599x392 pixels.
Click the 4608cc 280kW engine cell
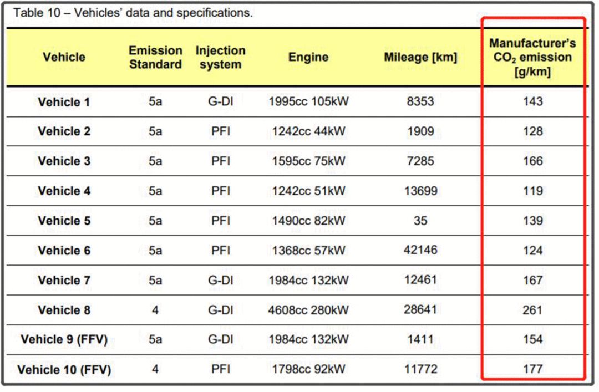[x=308, y=310]
